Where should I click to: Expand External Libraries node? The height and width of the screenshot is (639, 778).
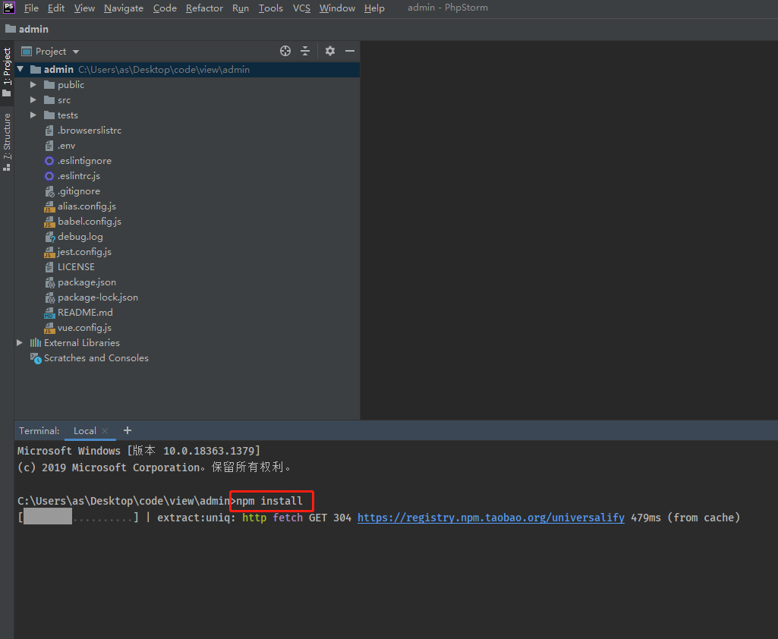pos(20,343)
